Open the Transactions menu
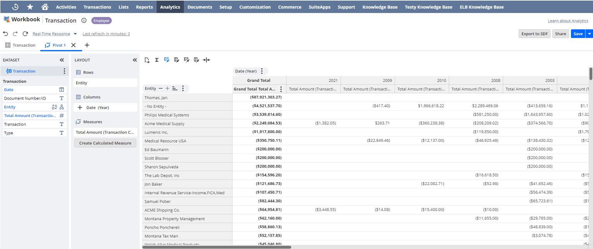 click(x=97, y=7)
